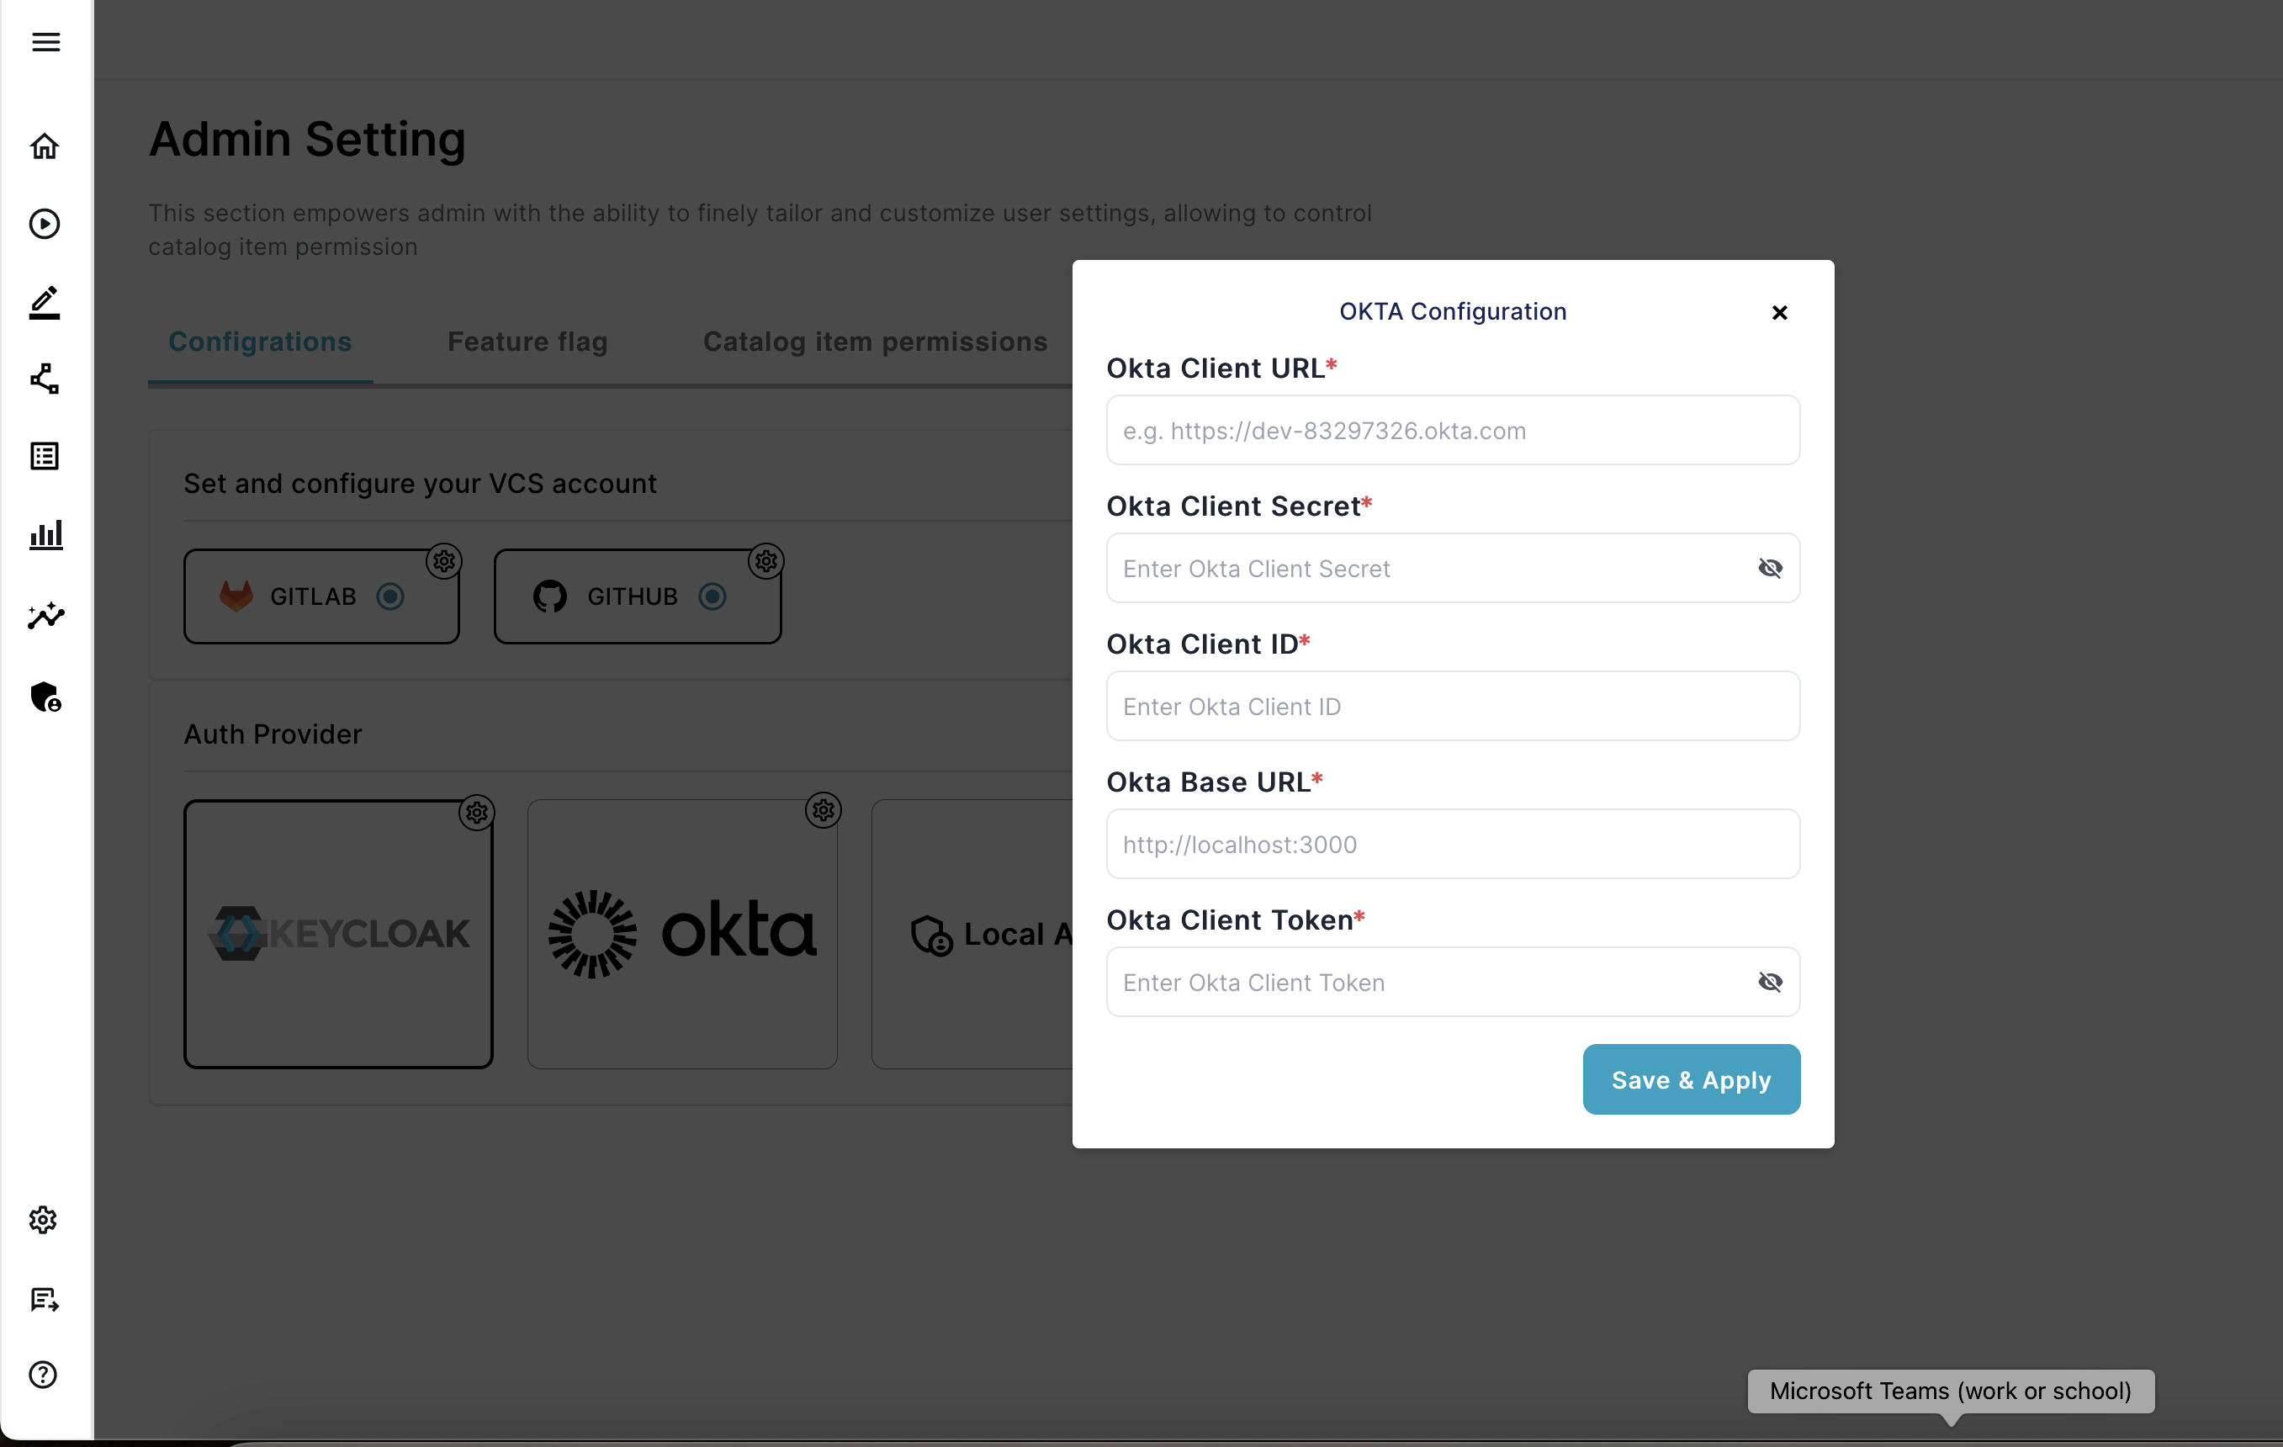The image size is (2283, 1447).
Task: Open the help question mark icon
Action: pos(44,1374)
